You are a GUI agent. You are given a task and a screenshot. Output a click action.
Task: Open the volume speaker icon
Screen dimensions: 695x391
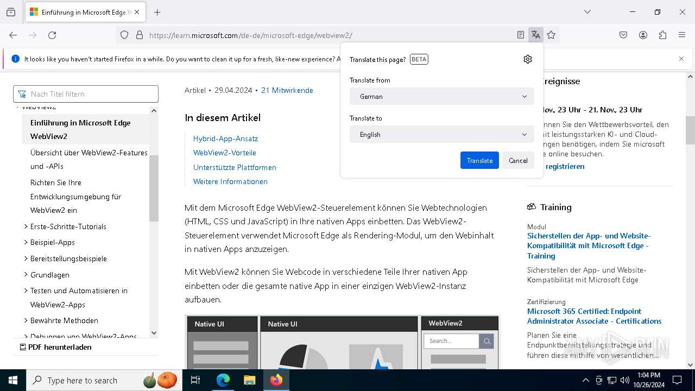click(625, 380)
